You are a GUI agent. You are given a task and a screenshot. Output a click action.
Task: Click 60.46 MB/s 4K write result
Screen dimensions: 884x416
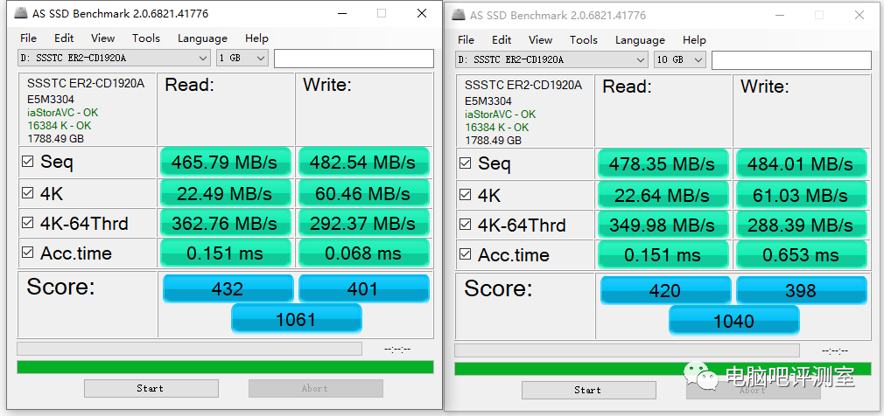pos(363,193)
